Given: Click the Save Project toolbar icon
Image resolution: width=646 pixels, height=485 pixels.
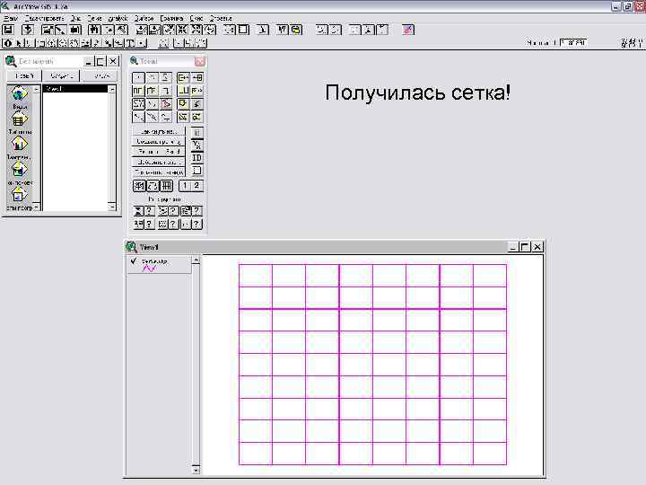Looking at the screenshot, I should point(8,30).
